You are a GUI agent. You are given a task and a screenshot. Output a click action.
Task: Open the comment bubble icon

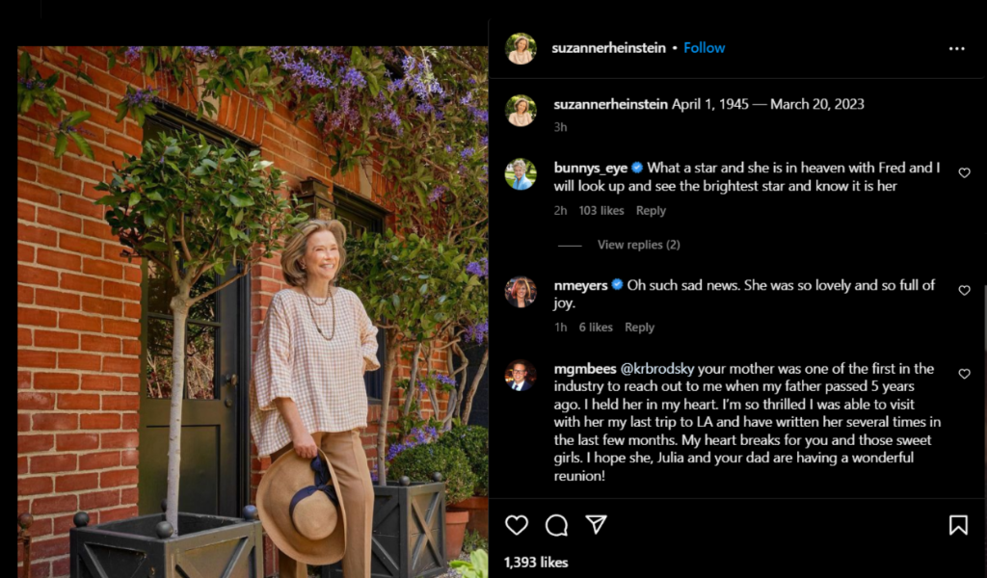(x=556, y=525)
